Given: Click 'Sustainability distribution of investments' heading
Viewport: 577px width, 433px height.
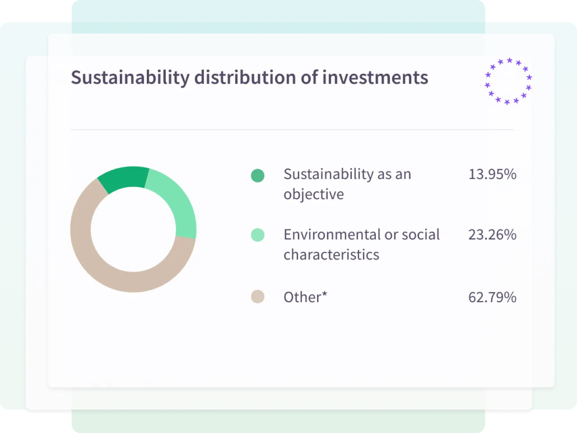Looking at the screenshot, I should (x=250, y=78).
